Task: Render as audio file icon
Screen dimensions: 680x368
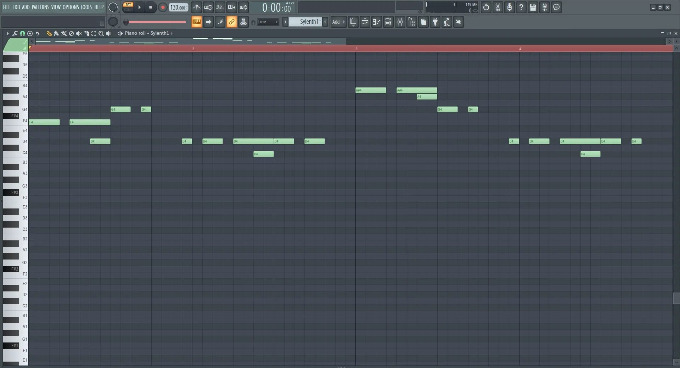Action: tap(545, 7)
